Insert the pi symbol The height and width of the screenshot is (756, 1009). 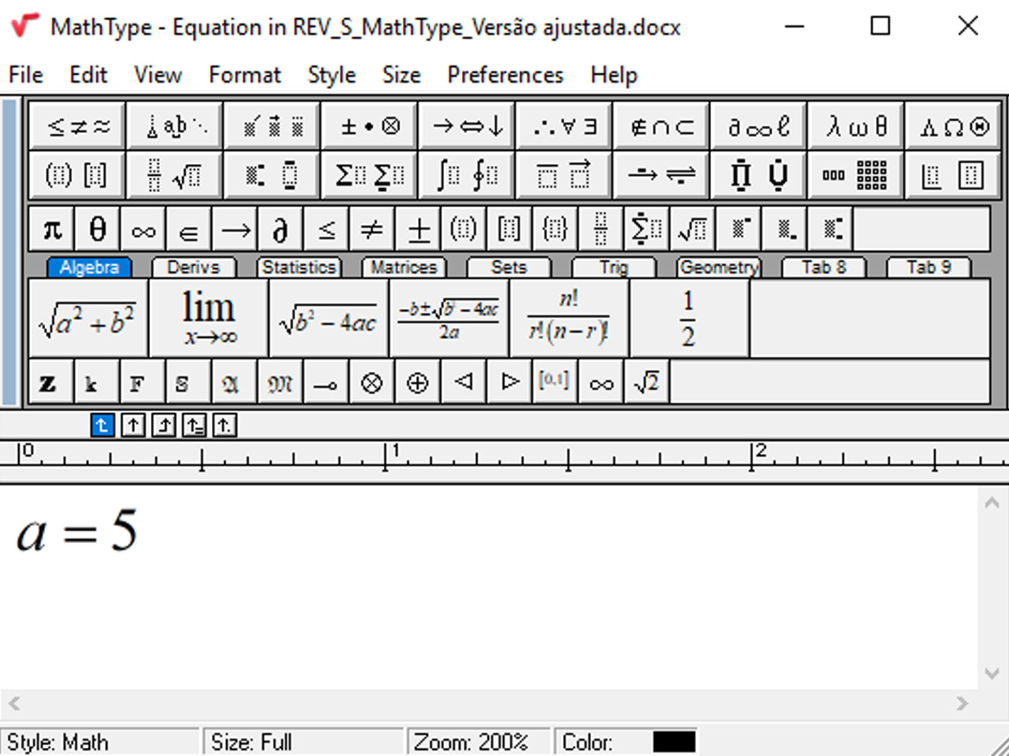[52, 229]
